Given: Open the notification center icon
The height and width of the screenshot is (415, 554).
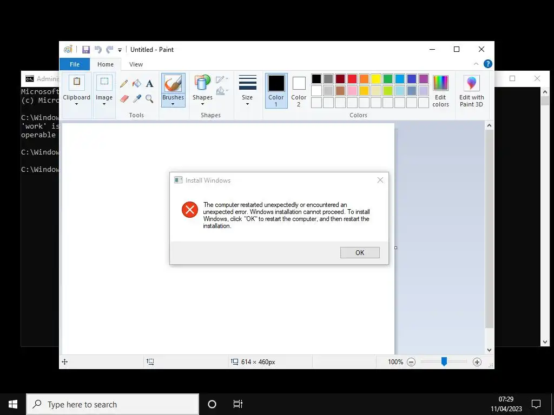Looking at the screenshot, I should (536, 404).
